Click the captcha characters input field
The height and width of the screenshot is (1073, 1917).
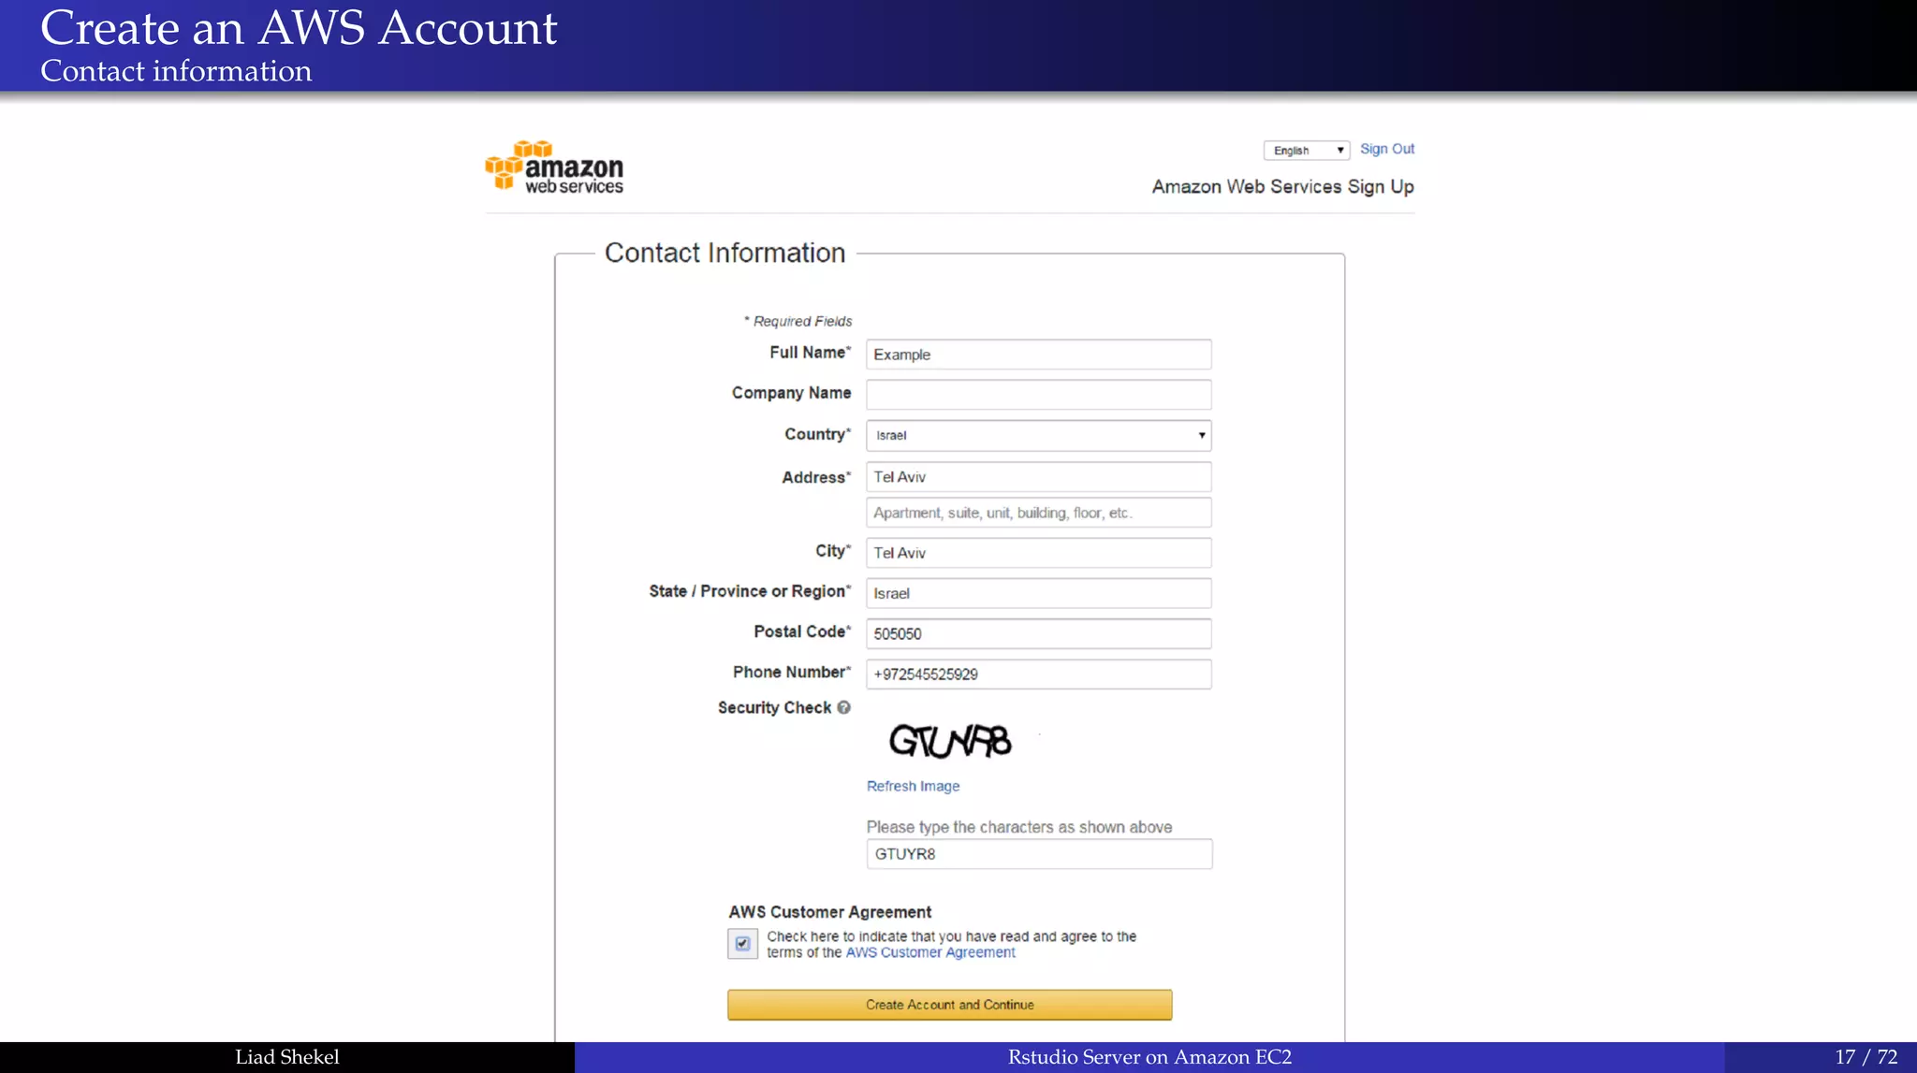coord(1039,854)
